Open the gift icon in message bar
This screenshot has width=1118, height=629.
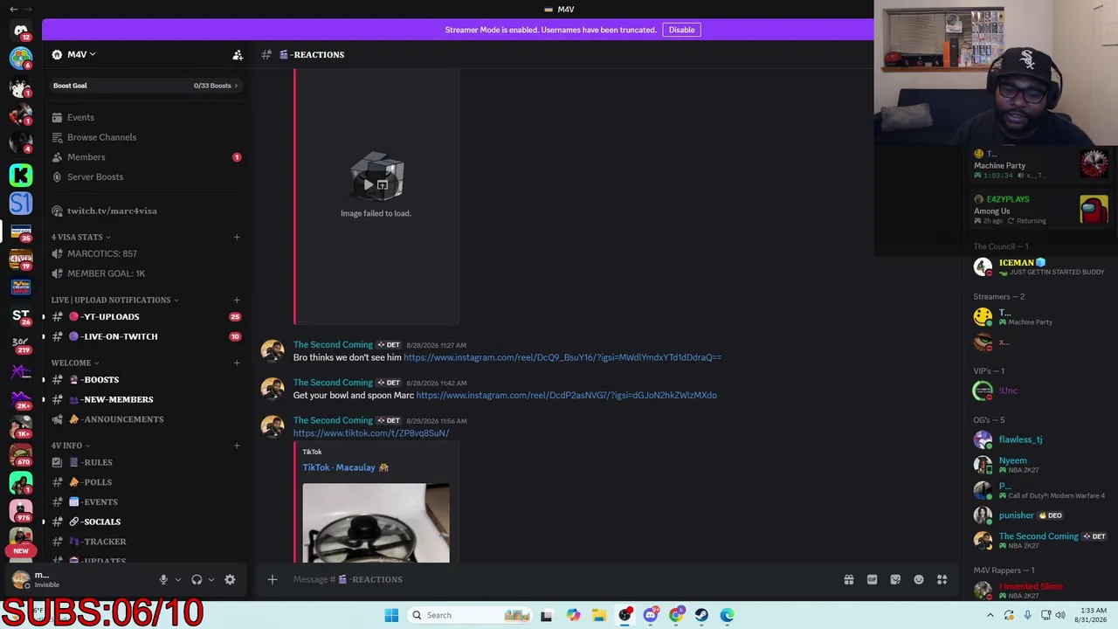848,579
